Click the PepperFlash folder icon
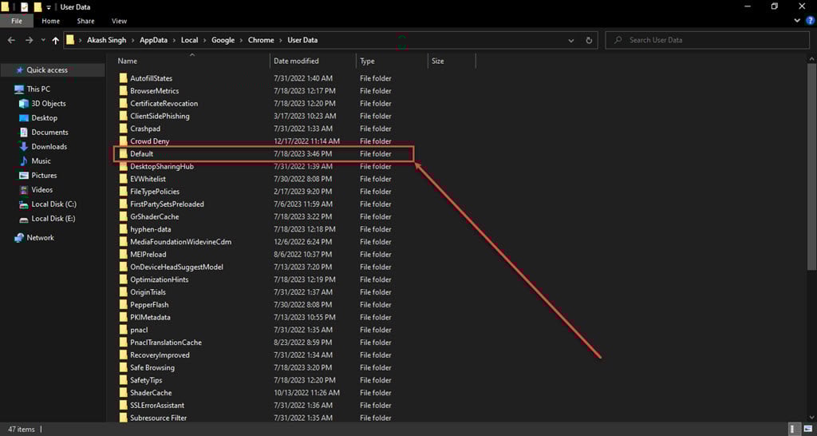This screenshot has width=817, height=436. [x=123, y=304]
